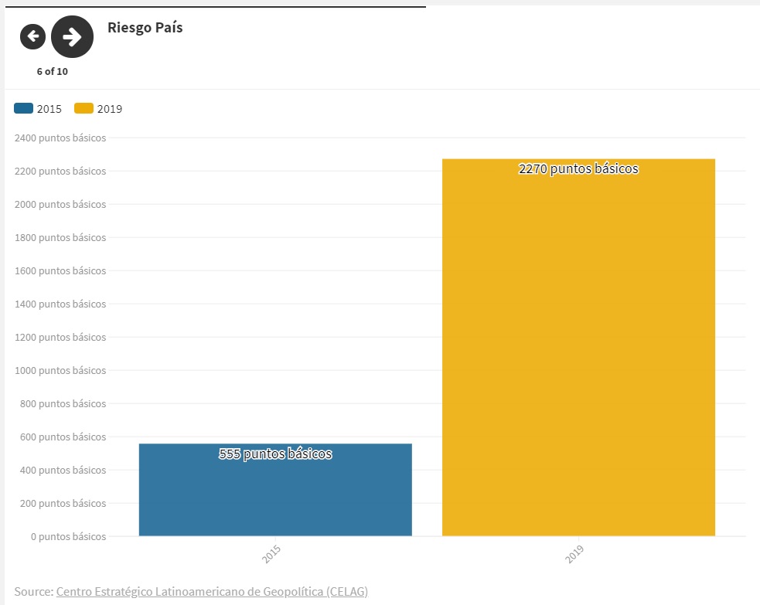Advance with the next slide arrow
Image resolution: width=760 pixels, height=605 pixels.
point(72,36)
